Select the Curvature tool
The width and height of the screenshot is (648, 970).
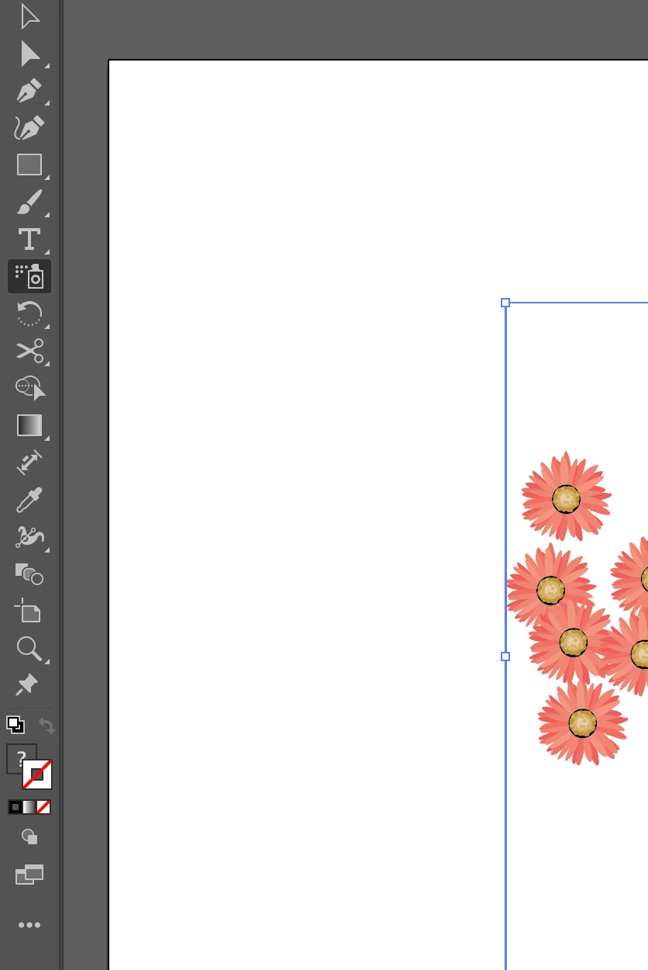pos(29,128)
